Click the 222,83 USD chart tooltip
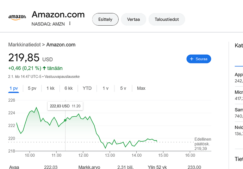The height and width of the screenshot is (169, 243). [x=65, y=106]
